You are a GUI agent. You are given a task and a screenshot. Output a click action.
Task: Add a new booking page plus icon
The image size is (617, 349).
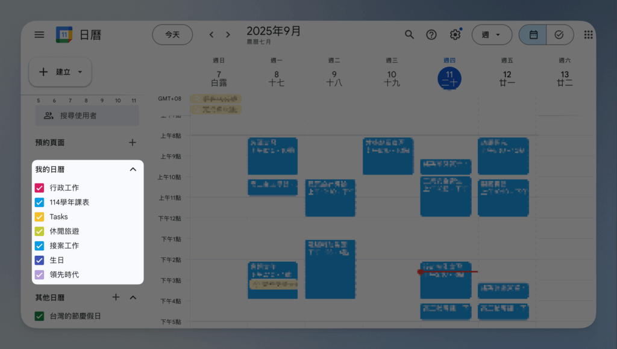133,143
